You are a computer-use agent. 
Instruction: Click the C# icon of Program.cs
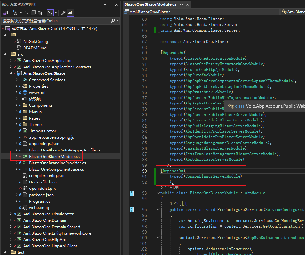pyautogui.click(x=25, y=201)
